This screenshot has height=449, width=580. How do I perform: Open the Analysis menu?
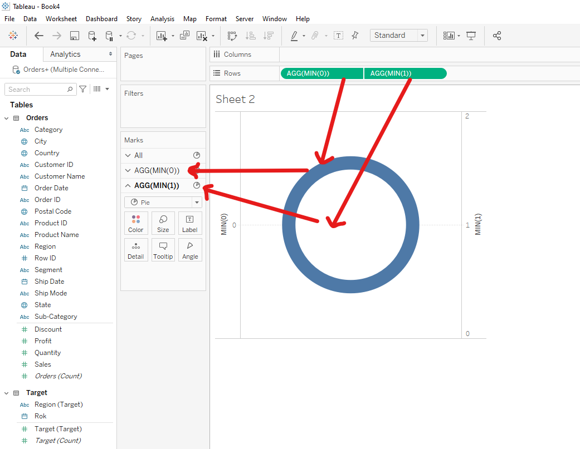[162, 19]
